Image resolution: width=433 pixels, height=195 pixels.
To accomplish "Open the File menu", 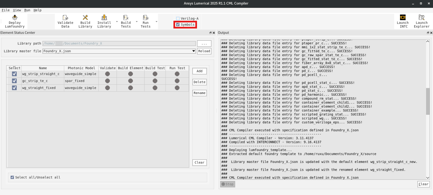I will [6, 10].
